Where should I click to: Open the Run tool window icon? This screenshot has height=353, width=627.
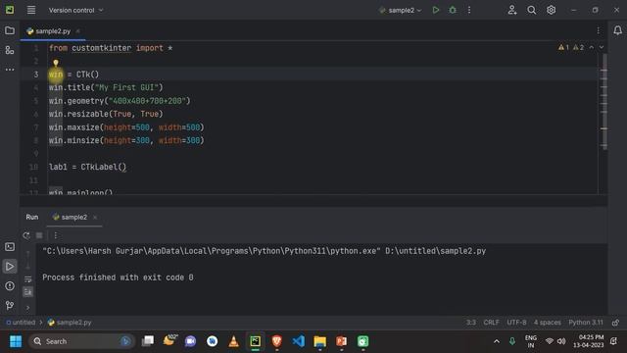(10, 267)
